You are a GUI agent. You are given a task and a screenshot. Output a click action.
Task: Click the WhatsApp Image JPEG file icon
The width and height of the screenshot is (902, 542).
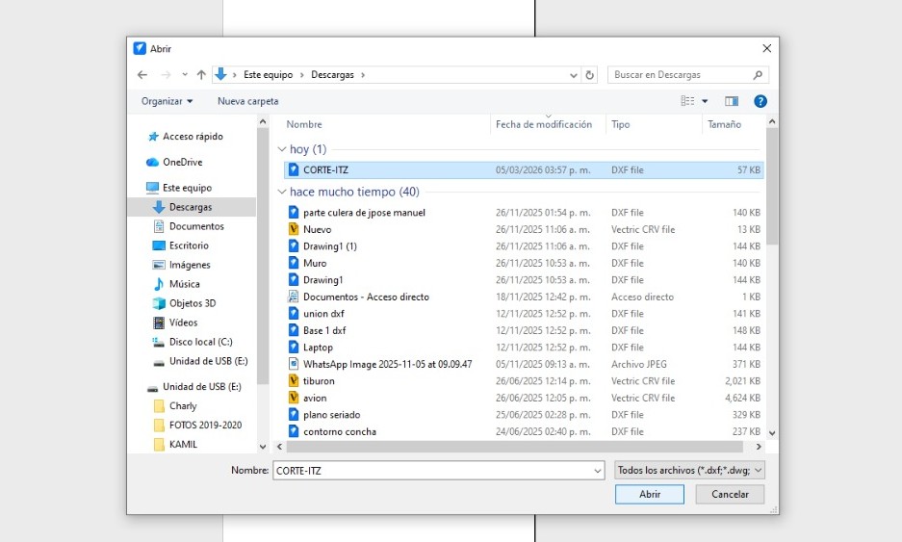(294, 364)
